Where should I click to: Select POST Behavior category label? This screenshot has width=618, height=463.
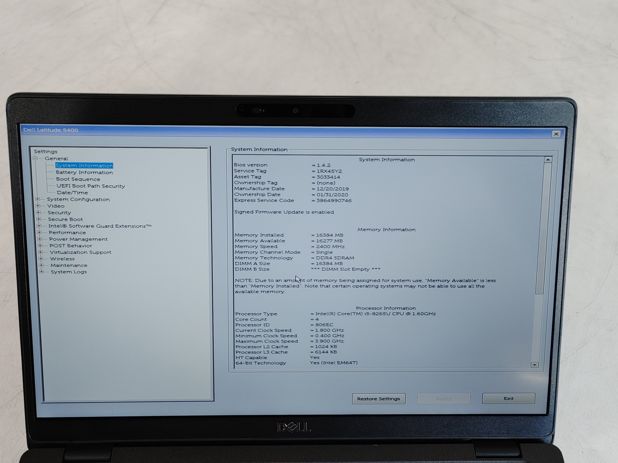71,246
